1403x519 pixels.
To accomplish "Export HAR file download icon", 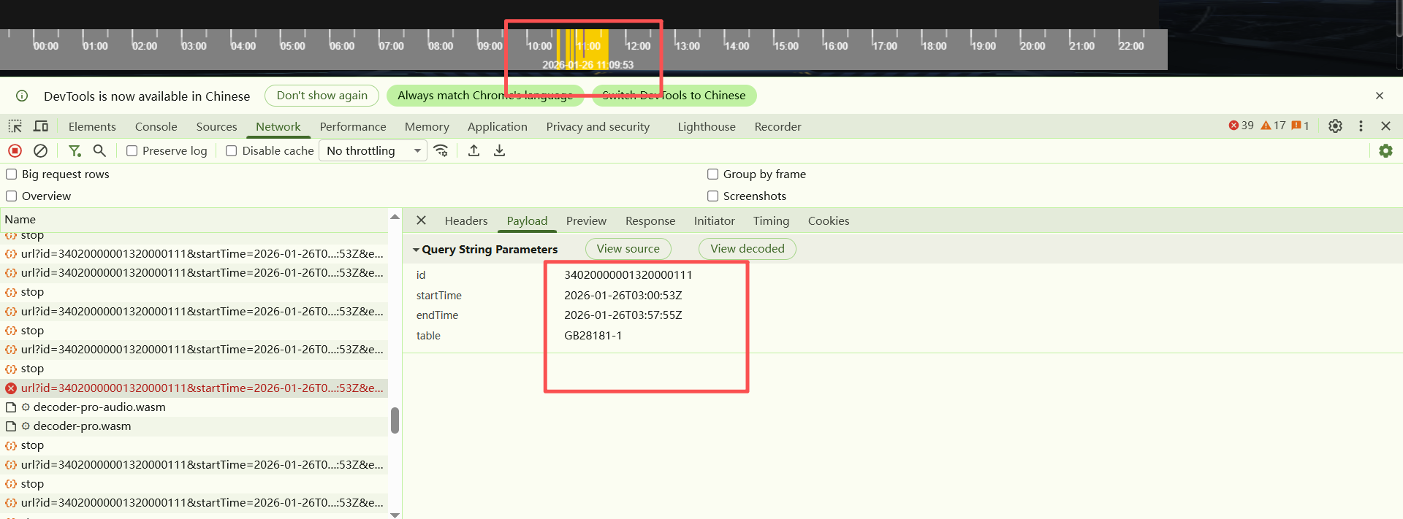I will (x=500, y=150).
